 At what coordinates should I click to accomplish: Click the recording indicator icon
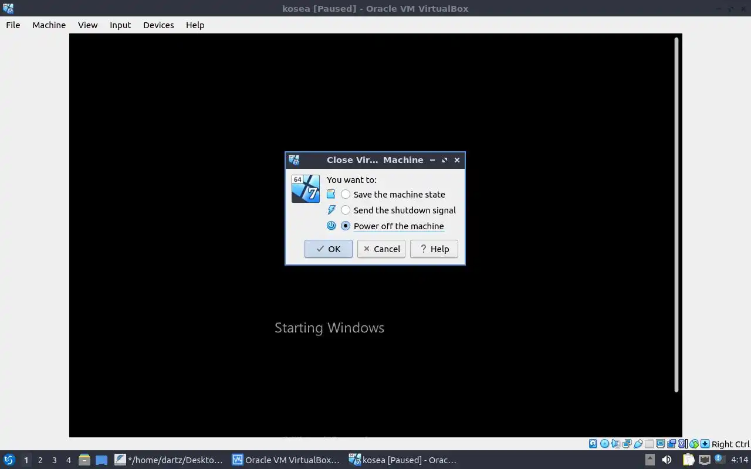click(x=671, y=444)
